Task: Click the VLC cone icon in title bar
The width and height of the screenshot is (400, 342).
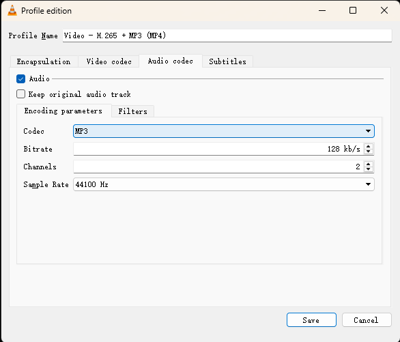Action: [12, 11]
